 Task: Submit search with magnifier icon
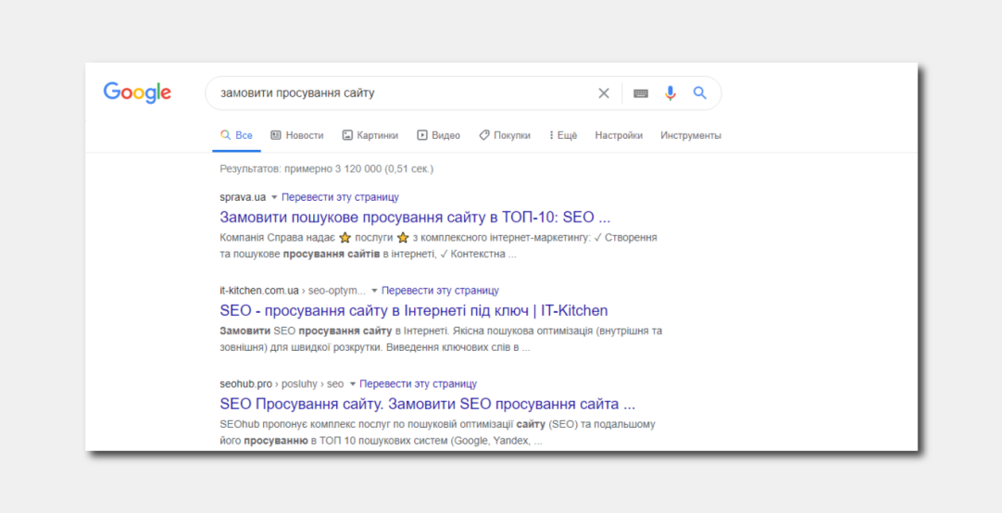(x=700, y=94)
